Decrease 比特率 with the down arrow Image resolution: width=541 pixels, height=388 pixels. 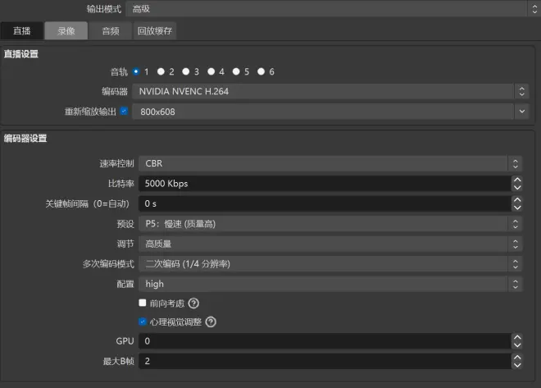point(517,188)
